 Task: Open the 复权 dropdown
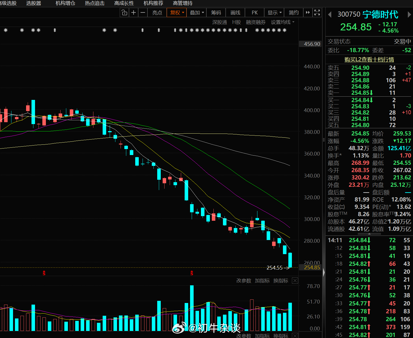(x=177, y=12)
